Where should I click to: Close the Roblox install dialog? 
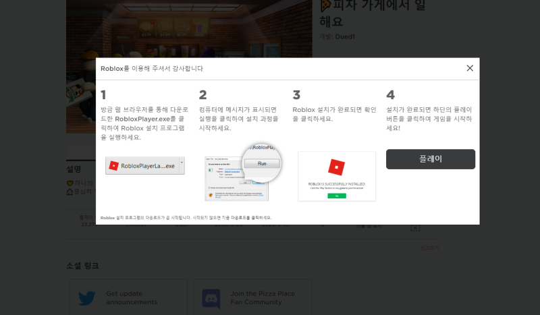click(x=470, y=68)
